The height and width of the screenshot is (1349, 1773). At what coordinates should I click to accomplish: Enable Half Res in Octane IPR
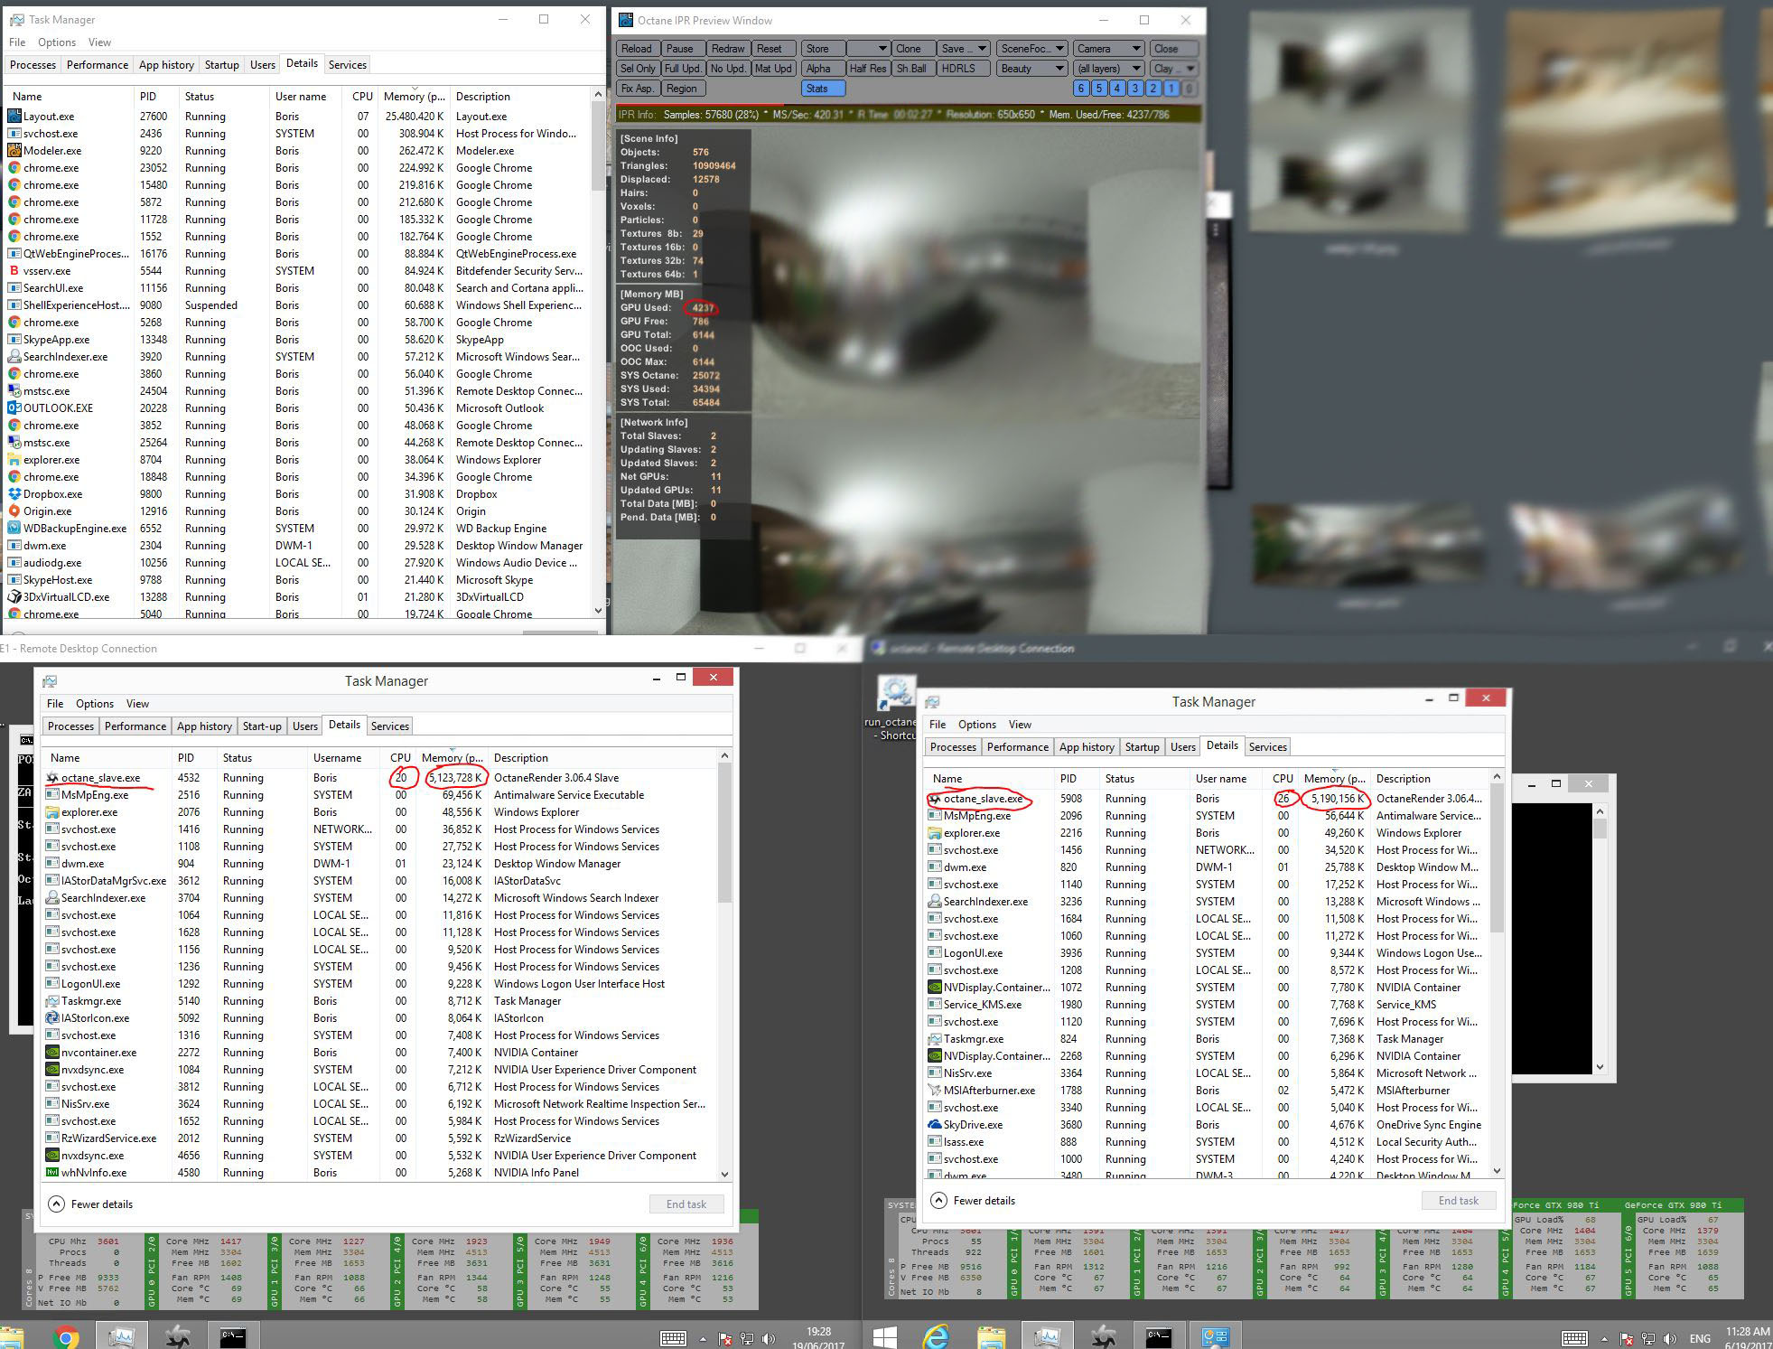(867, 69)
